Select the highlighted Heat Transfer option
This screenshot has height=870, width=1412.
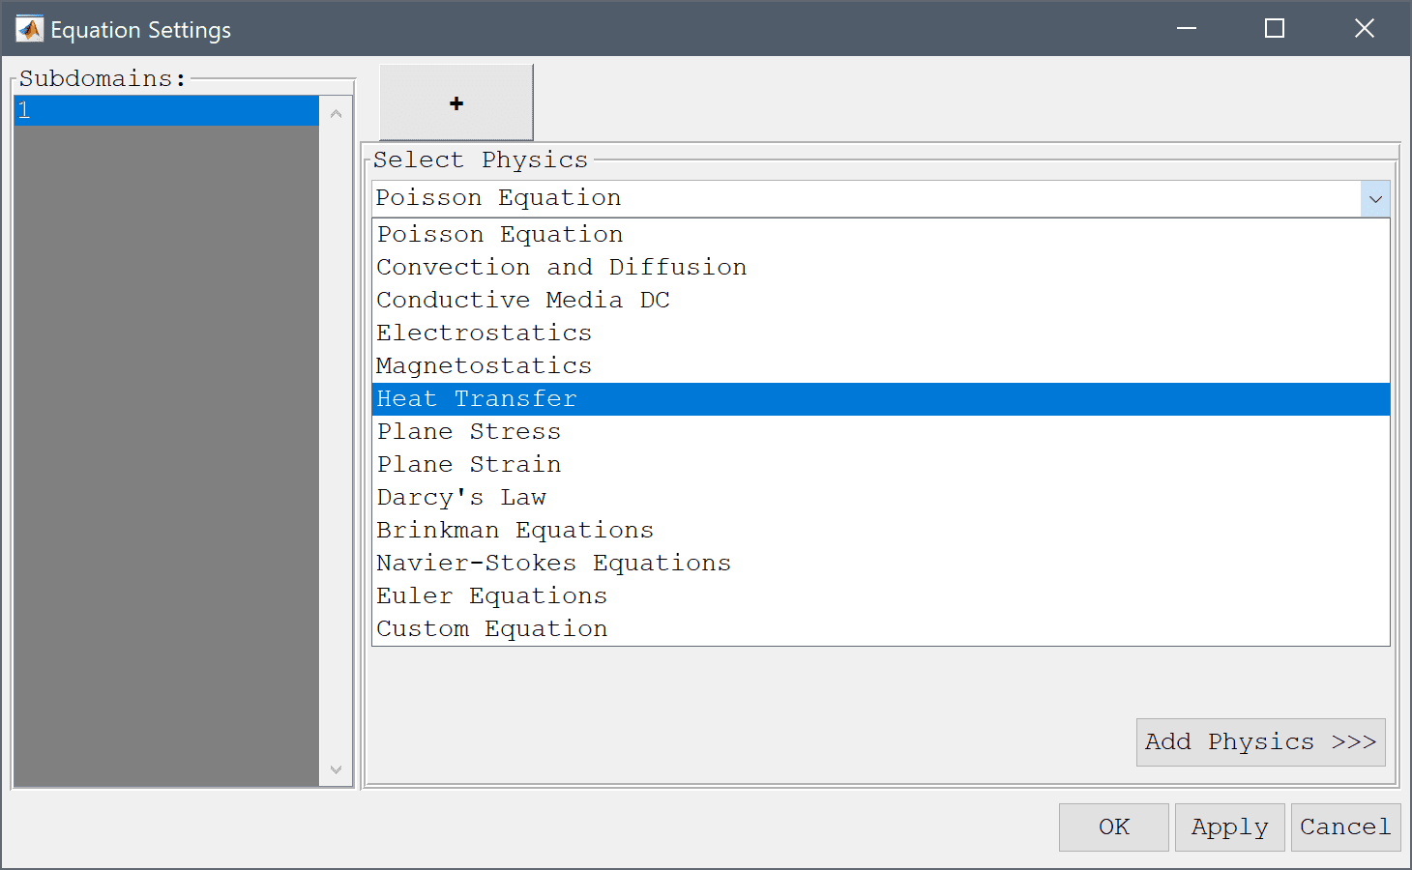tap(881, 399)
